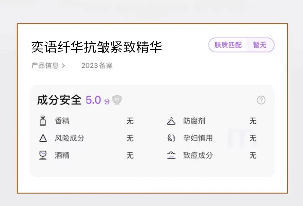Click the 成分安全 section heading
This screenshot has height=206, width=303.
pos(59,100)
